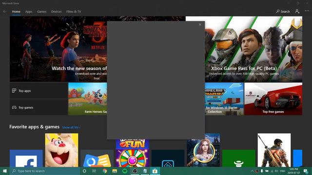Open the user account icon
The height and width of the screenshot is (175, 312).
point(297,11)
